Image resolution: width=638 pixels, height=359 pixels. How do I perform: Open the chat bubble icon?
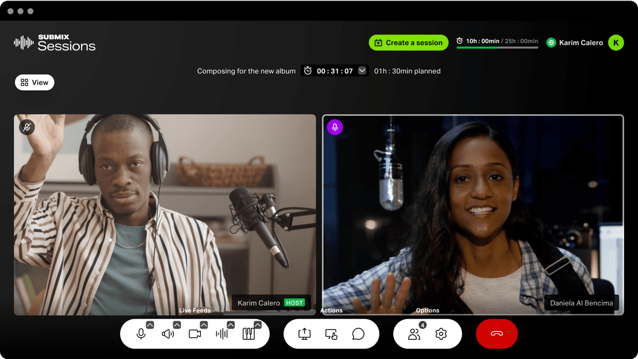coord(358,334)
